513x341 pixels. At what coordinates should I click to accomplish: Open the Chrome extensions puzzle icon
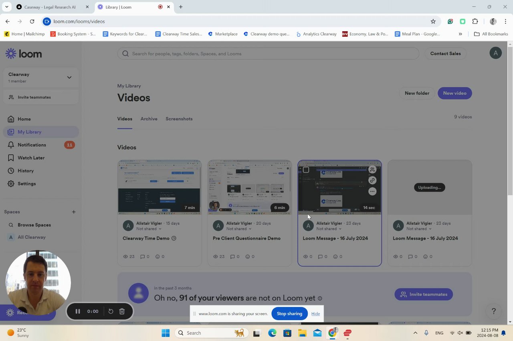(475, 21)
